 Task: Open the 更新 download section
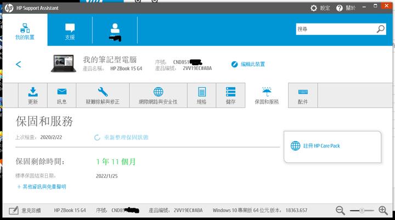(x=33, y=95)
